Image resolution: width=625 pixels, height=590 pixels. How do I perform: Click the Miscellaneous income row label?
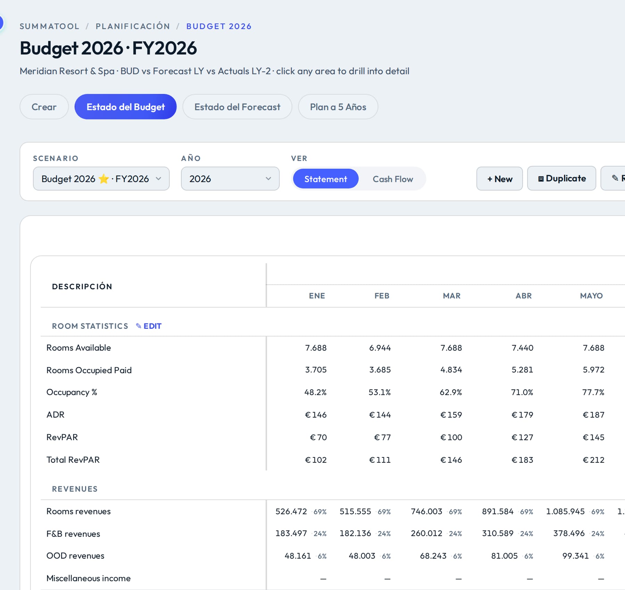89,578
